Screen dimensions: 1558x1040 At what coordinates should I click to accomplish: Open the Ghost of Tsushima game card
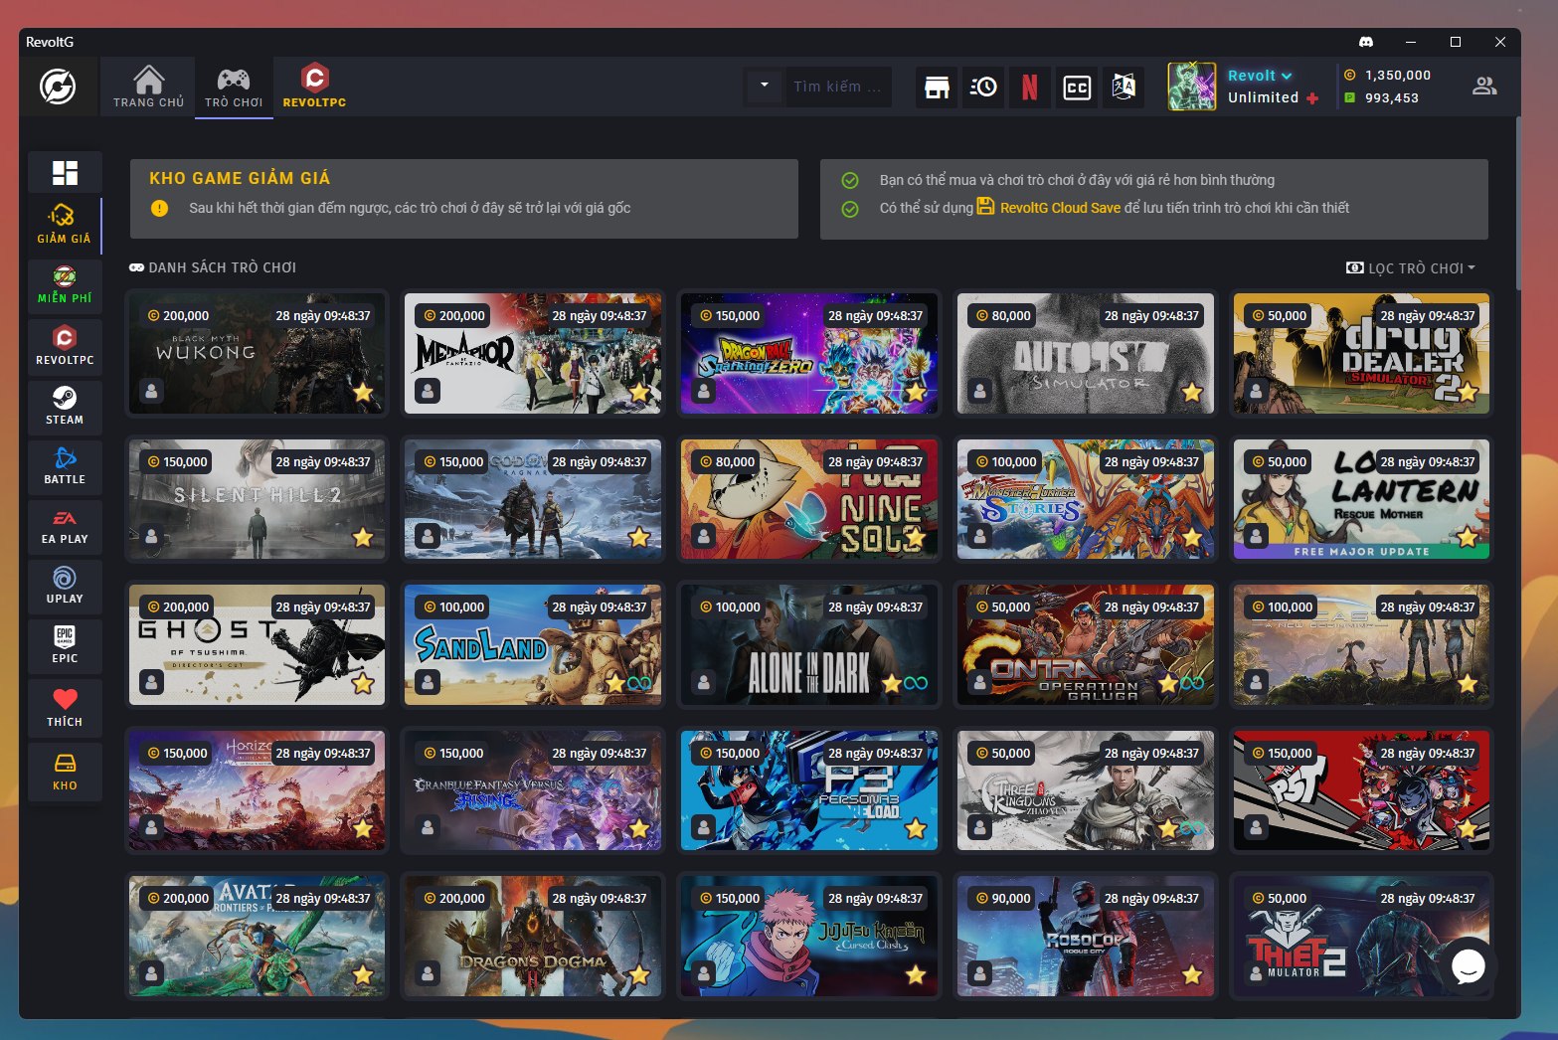257,644
